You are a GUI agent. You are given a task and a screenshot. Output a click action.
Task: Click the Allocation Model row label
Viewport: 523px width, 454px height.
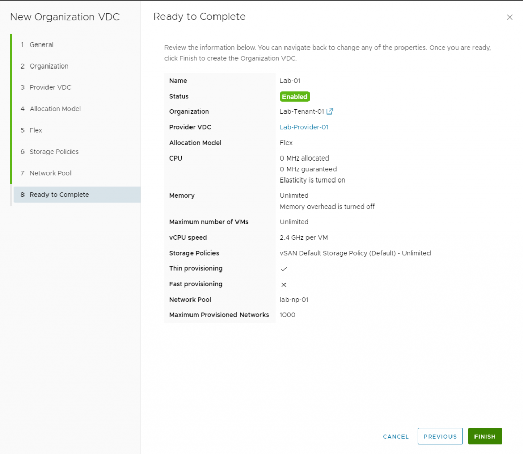195,143
